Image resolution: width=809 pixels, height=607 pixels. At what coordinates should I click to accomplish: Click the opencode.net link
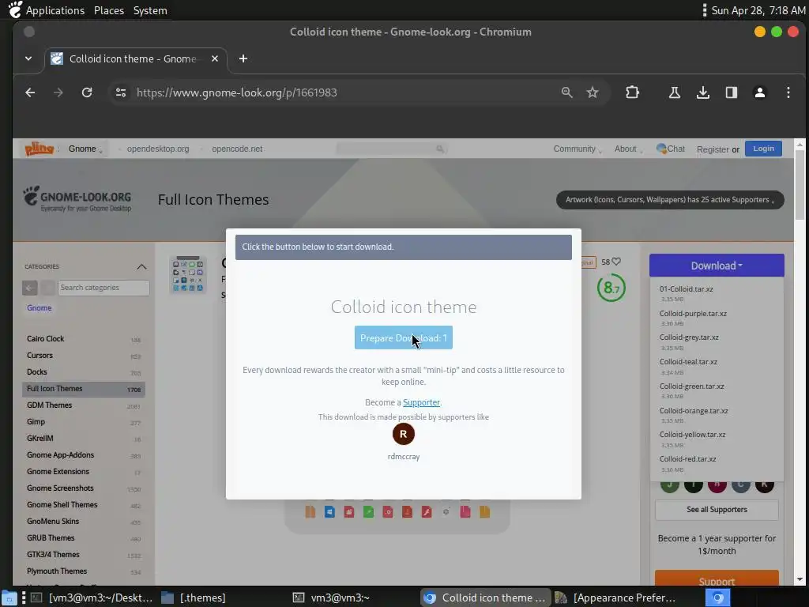coord(237,149)
